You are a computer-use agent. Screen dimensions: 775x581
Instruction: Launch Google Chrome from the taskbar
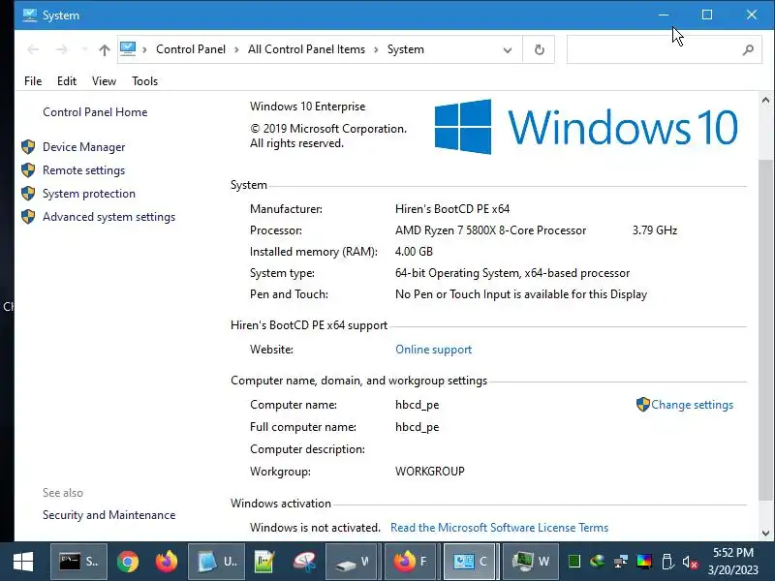[x=128, y=562]
